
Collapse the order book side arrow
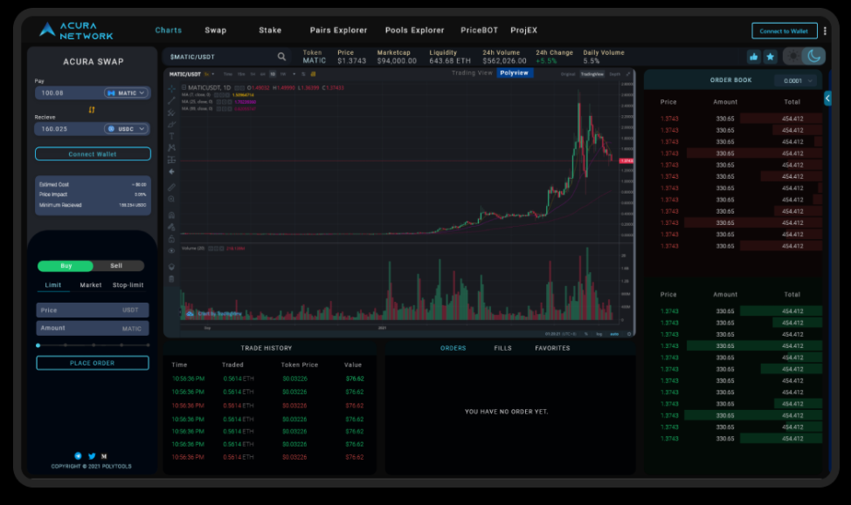coord(827,98)
